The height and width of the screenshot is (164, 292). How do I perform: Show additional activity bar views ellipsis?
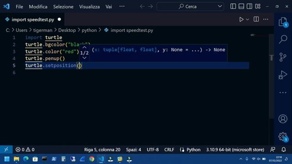pyautogui.click(x=283, y=92)
